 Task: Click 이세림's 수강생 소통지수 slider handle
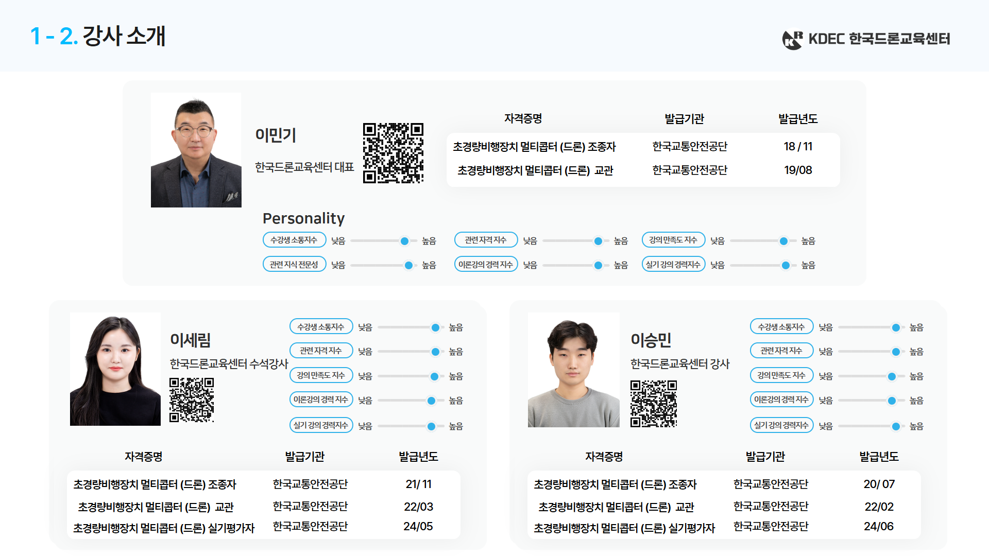[435, 327]
